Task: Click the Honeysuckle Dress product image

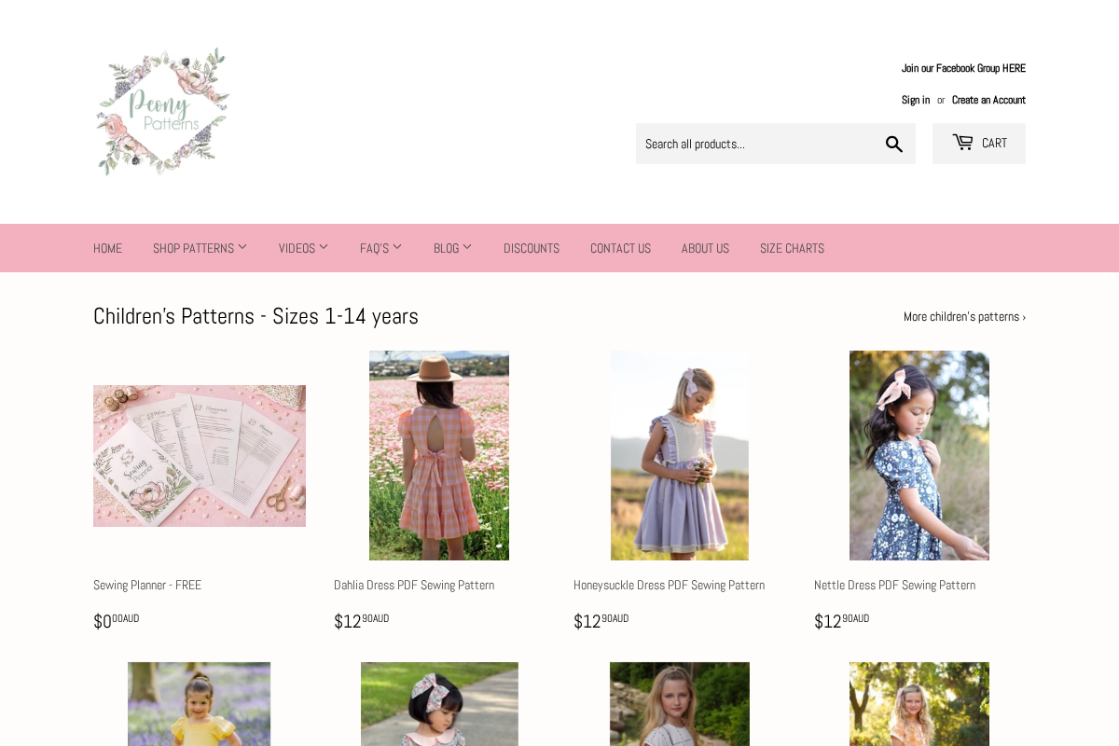Action: [679, 456]
